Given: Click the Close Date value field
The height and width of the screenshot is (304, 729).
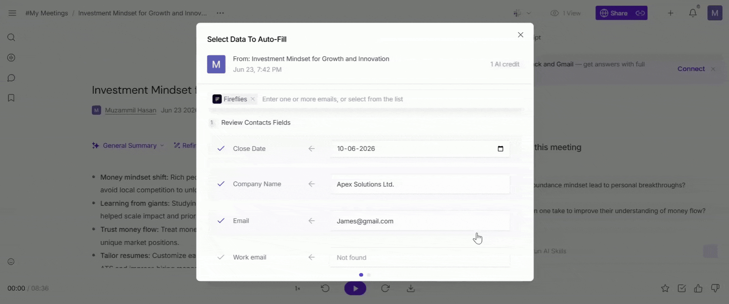Looking at the screenshot, I should [420, 149].
